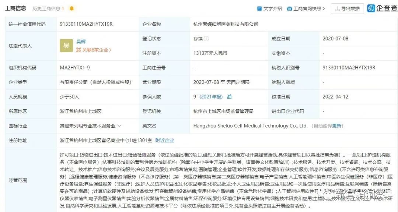Open the 2021年报 annual report link
The width and height of the screenshot is (398, 212).
click(x=211, y=97)
